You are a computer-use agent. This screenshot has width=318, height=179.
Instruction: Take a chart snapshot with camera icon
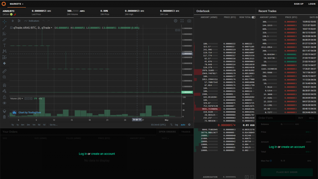[189, 21]
